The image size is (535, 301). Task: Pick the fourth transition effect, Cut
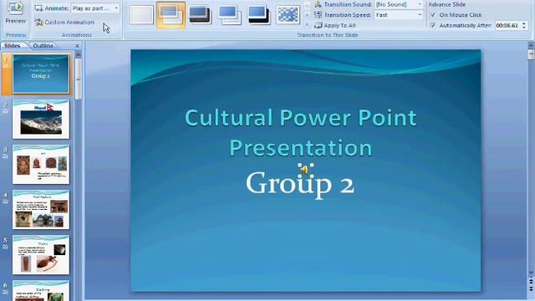pyautogui.click(x=229, y=15)
